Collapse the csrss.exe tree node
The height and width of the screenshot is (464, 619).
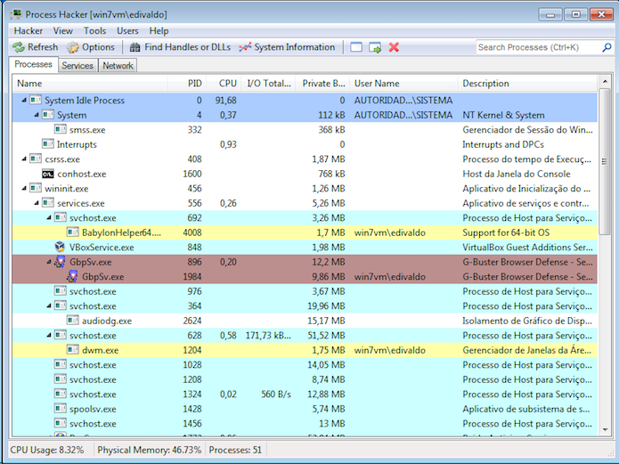(24, 159)
